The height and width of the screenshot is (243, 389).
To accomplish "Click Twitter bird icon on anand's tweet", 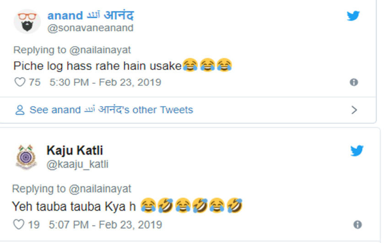I will click(353, 16).
